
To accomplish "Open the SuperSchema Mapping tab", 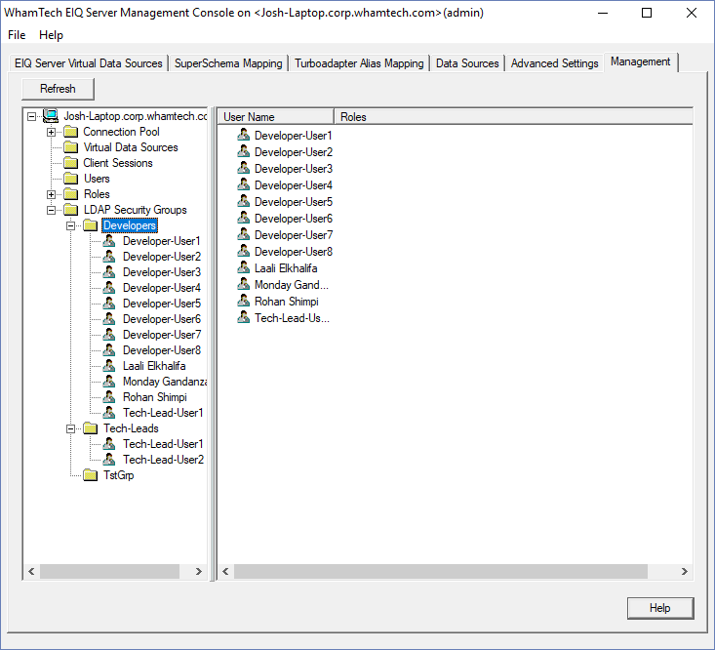I will [228, 63].
